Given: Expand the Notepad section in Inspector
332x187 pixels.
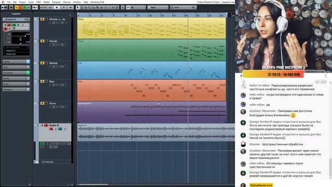Looking at the screenshot, I should (x=14, y=89).
